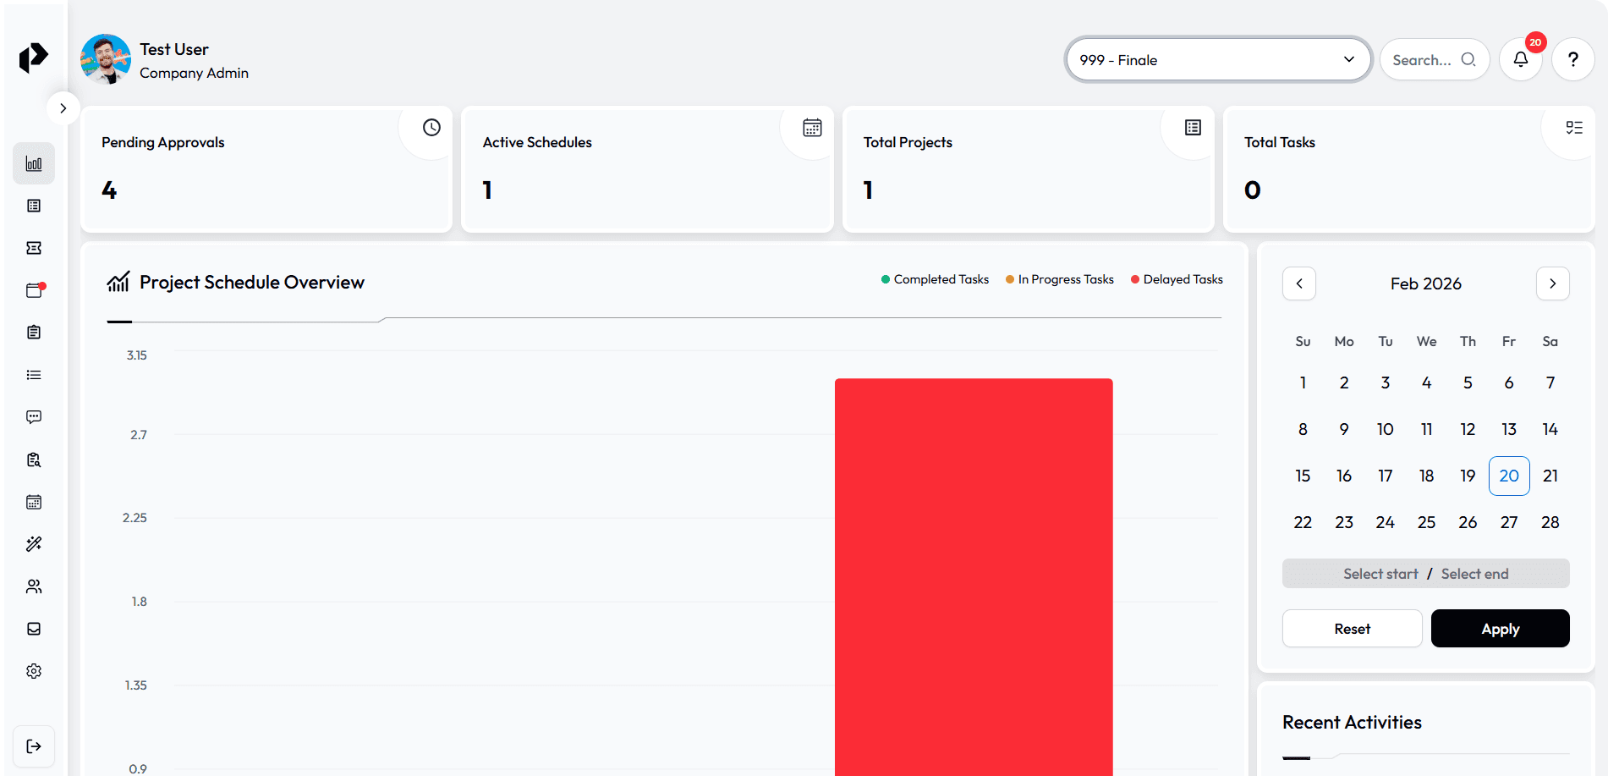This screenshot has width=1608, height=776.
Task: Click the logout icon at sidebar bottom
Action: click(x=34, y=746)
